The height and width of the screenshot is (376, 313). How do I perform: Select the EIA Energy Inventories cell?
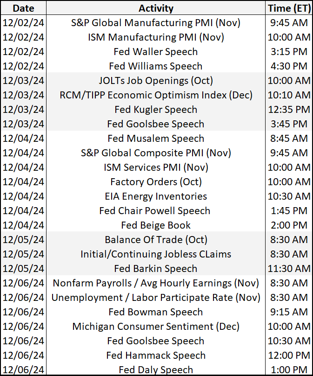point(156,196)
